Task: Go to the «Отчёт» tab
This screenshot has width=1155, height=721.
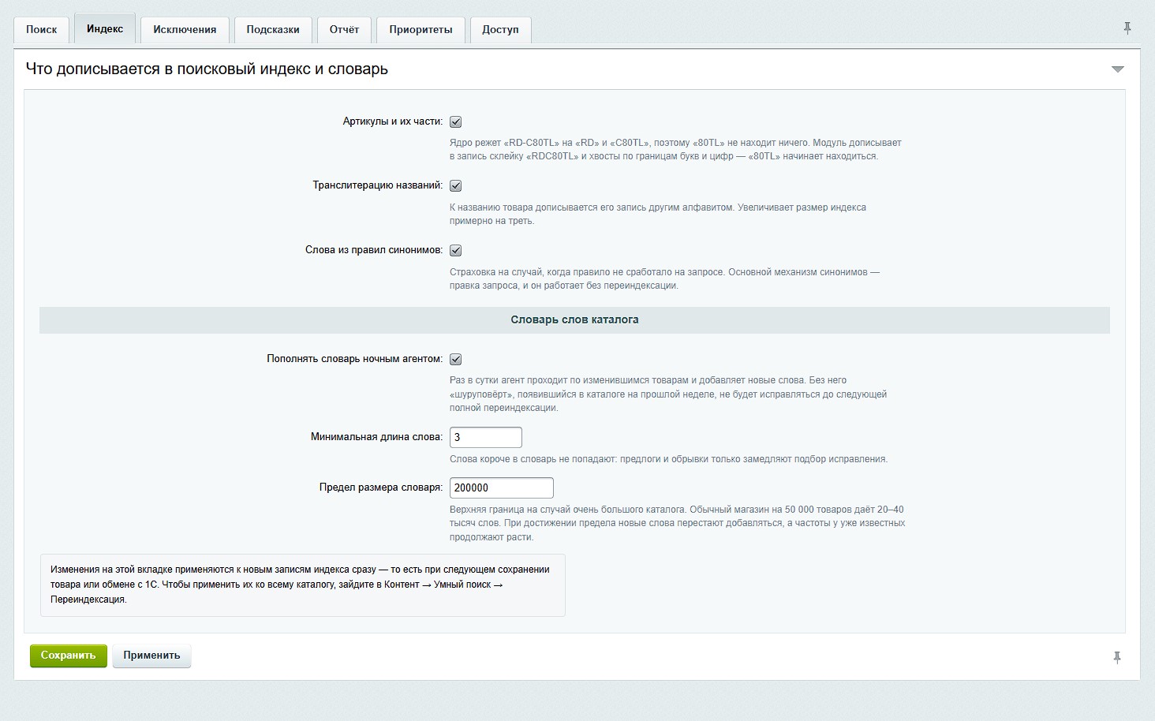Action: pos(344,29)
